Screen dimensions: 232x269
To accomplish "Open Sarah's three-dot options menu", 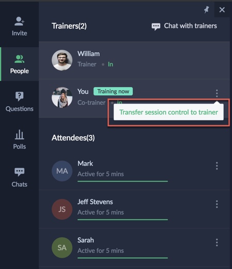I will (x=217, y=243).
